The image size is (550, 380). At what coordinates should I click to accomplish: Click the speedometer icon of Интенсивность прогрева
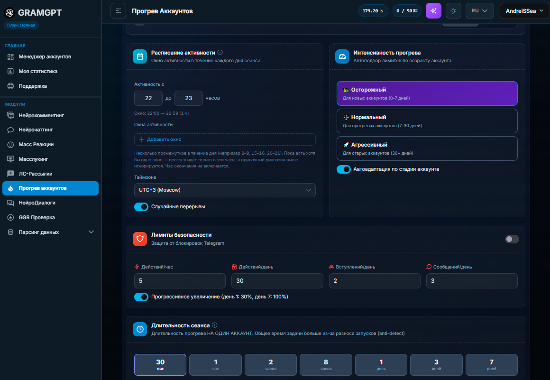[342, 56]
